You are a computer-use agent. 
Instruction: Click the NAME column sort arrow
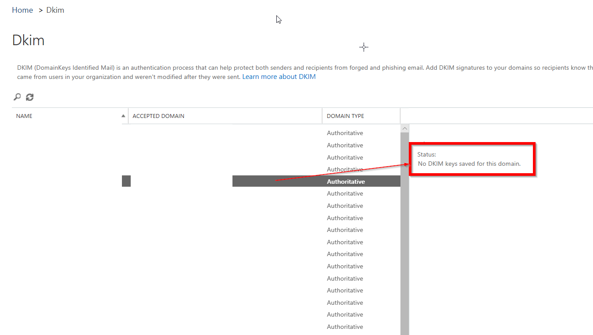click(123, 116)
